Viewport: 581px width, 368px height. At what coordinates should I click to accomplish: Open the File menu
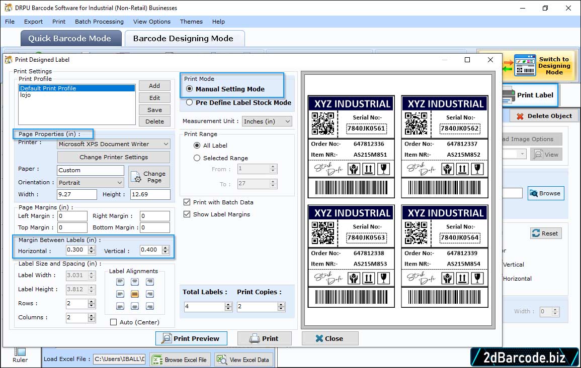(x=10, y=22)
